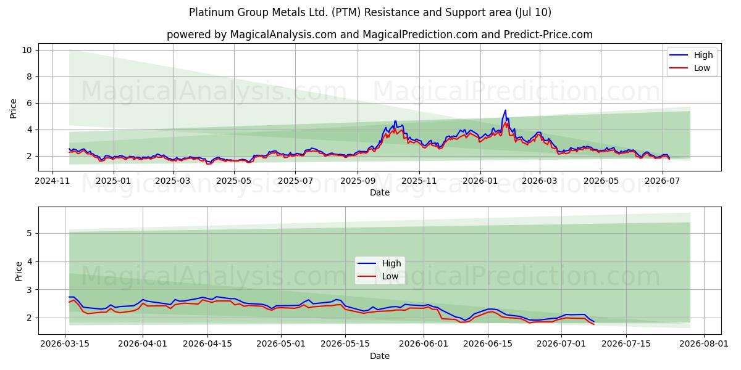
Task: Click the 2026-04-01 tick label
Action: pos(143,344)
